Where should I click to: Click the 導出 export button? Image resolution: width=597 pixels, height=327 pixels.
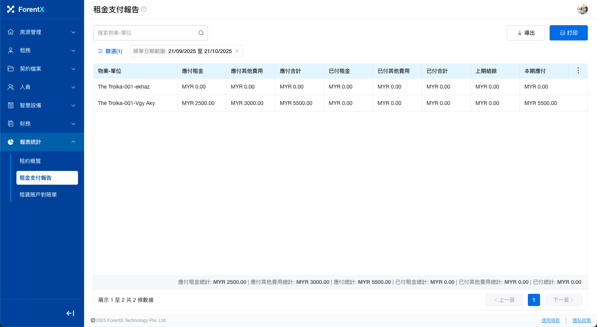pos(526,33)
